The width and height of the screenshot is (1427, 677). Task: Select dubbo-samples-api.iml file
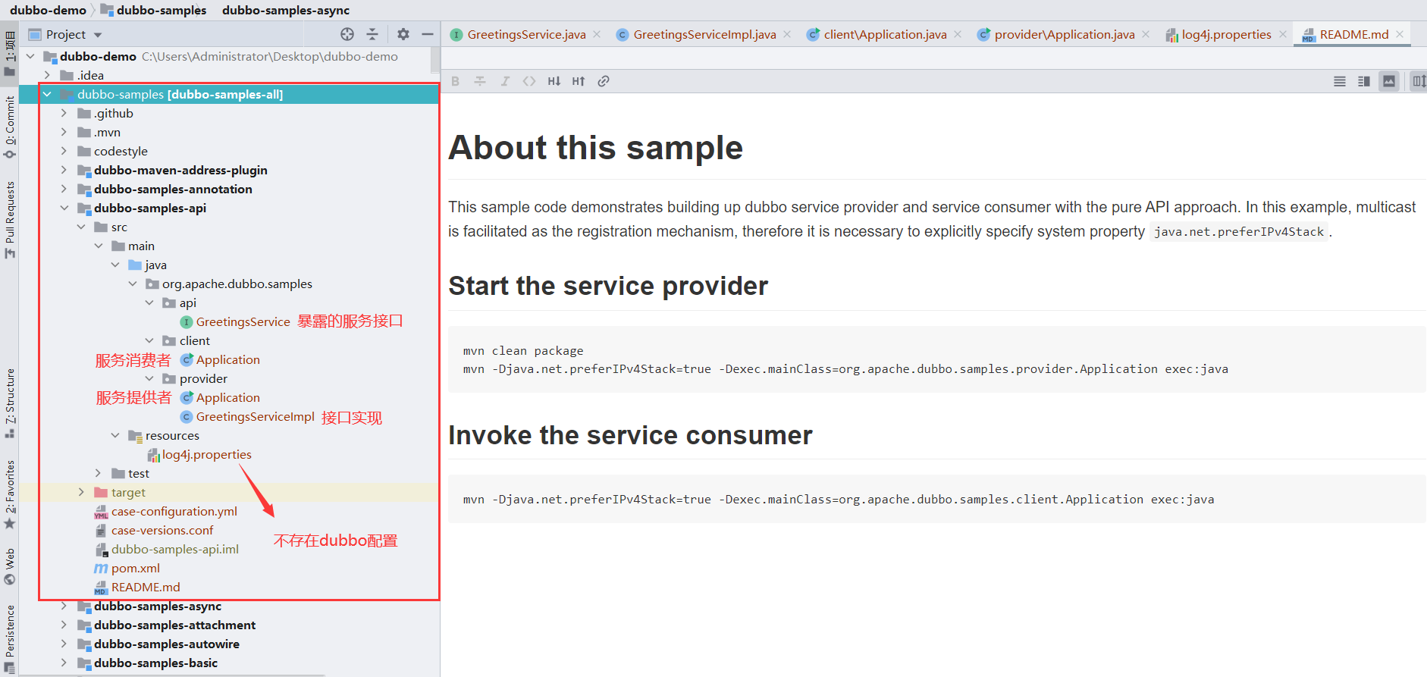pos(175,549)
